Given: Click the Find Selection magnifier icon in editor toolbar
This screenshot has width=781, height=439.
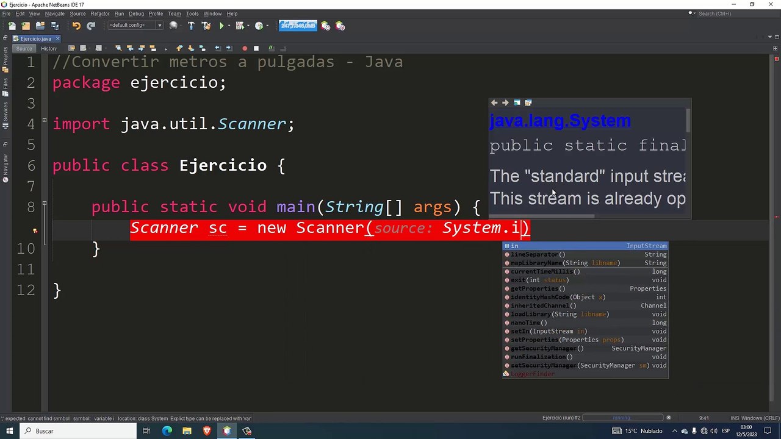Looking at the screenshot, I should click(118, 48).
